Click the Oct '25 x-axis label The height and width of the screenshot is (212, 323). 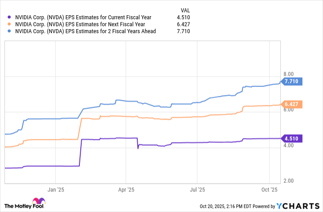[x=269, y=190]
